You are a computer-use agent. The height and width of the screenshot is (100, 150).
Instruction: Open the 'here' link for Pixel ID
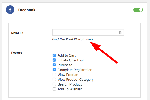(x=90, y=39)
